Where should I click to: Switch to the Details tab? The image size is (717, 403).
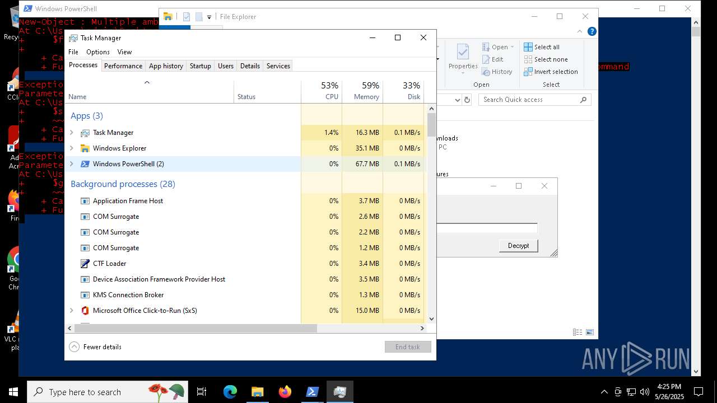250,66
